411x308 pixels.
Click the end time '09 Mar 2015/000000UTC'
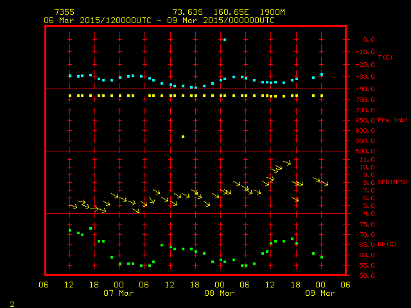221,21
